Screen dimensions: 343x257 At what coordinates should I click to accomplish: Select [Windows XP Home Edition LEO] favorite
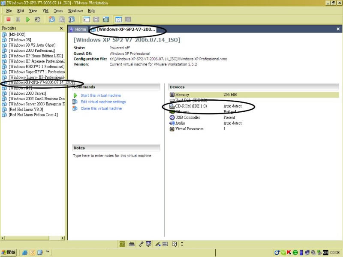[x=36, y=56]
